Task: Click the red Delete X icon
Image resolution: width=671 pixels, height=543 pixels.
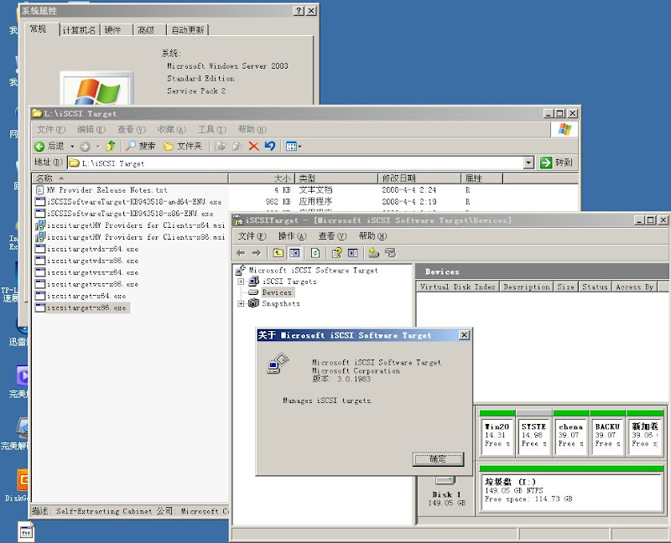Action: point(254,147)
